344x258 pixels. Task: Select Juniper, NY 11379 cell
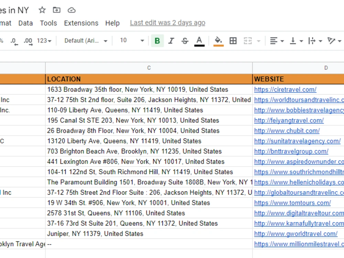coord(149,234)
